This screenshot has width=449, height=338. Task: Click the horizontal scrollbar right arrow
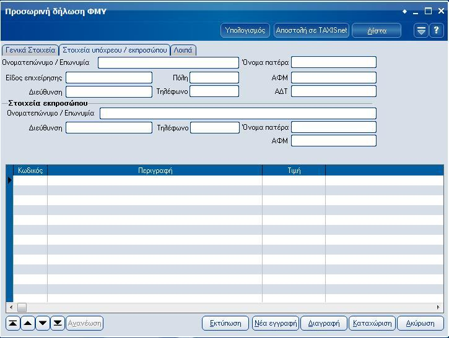(438, 308)
